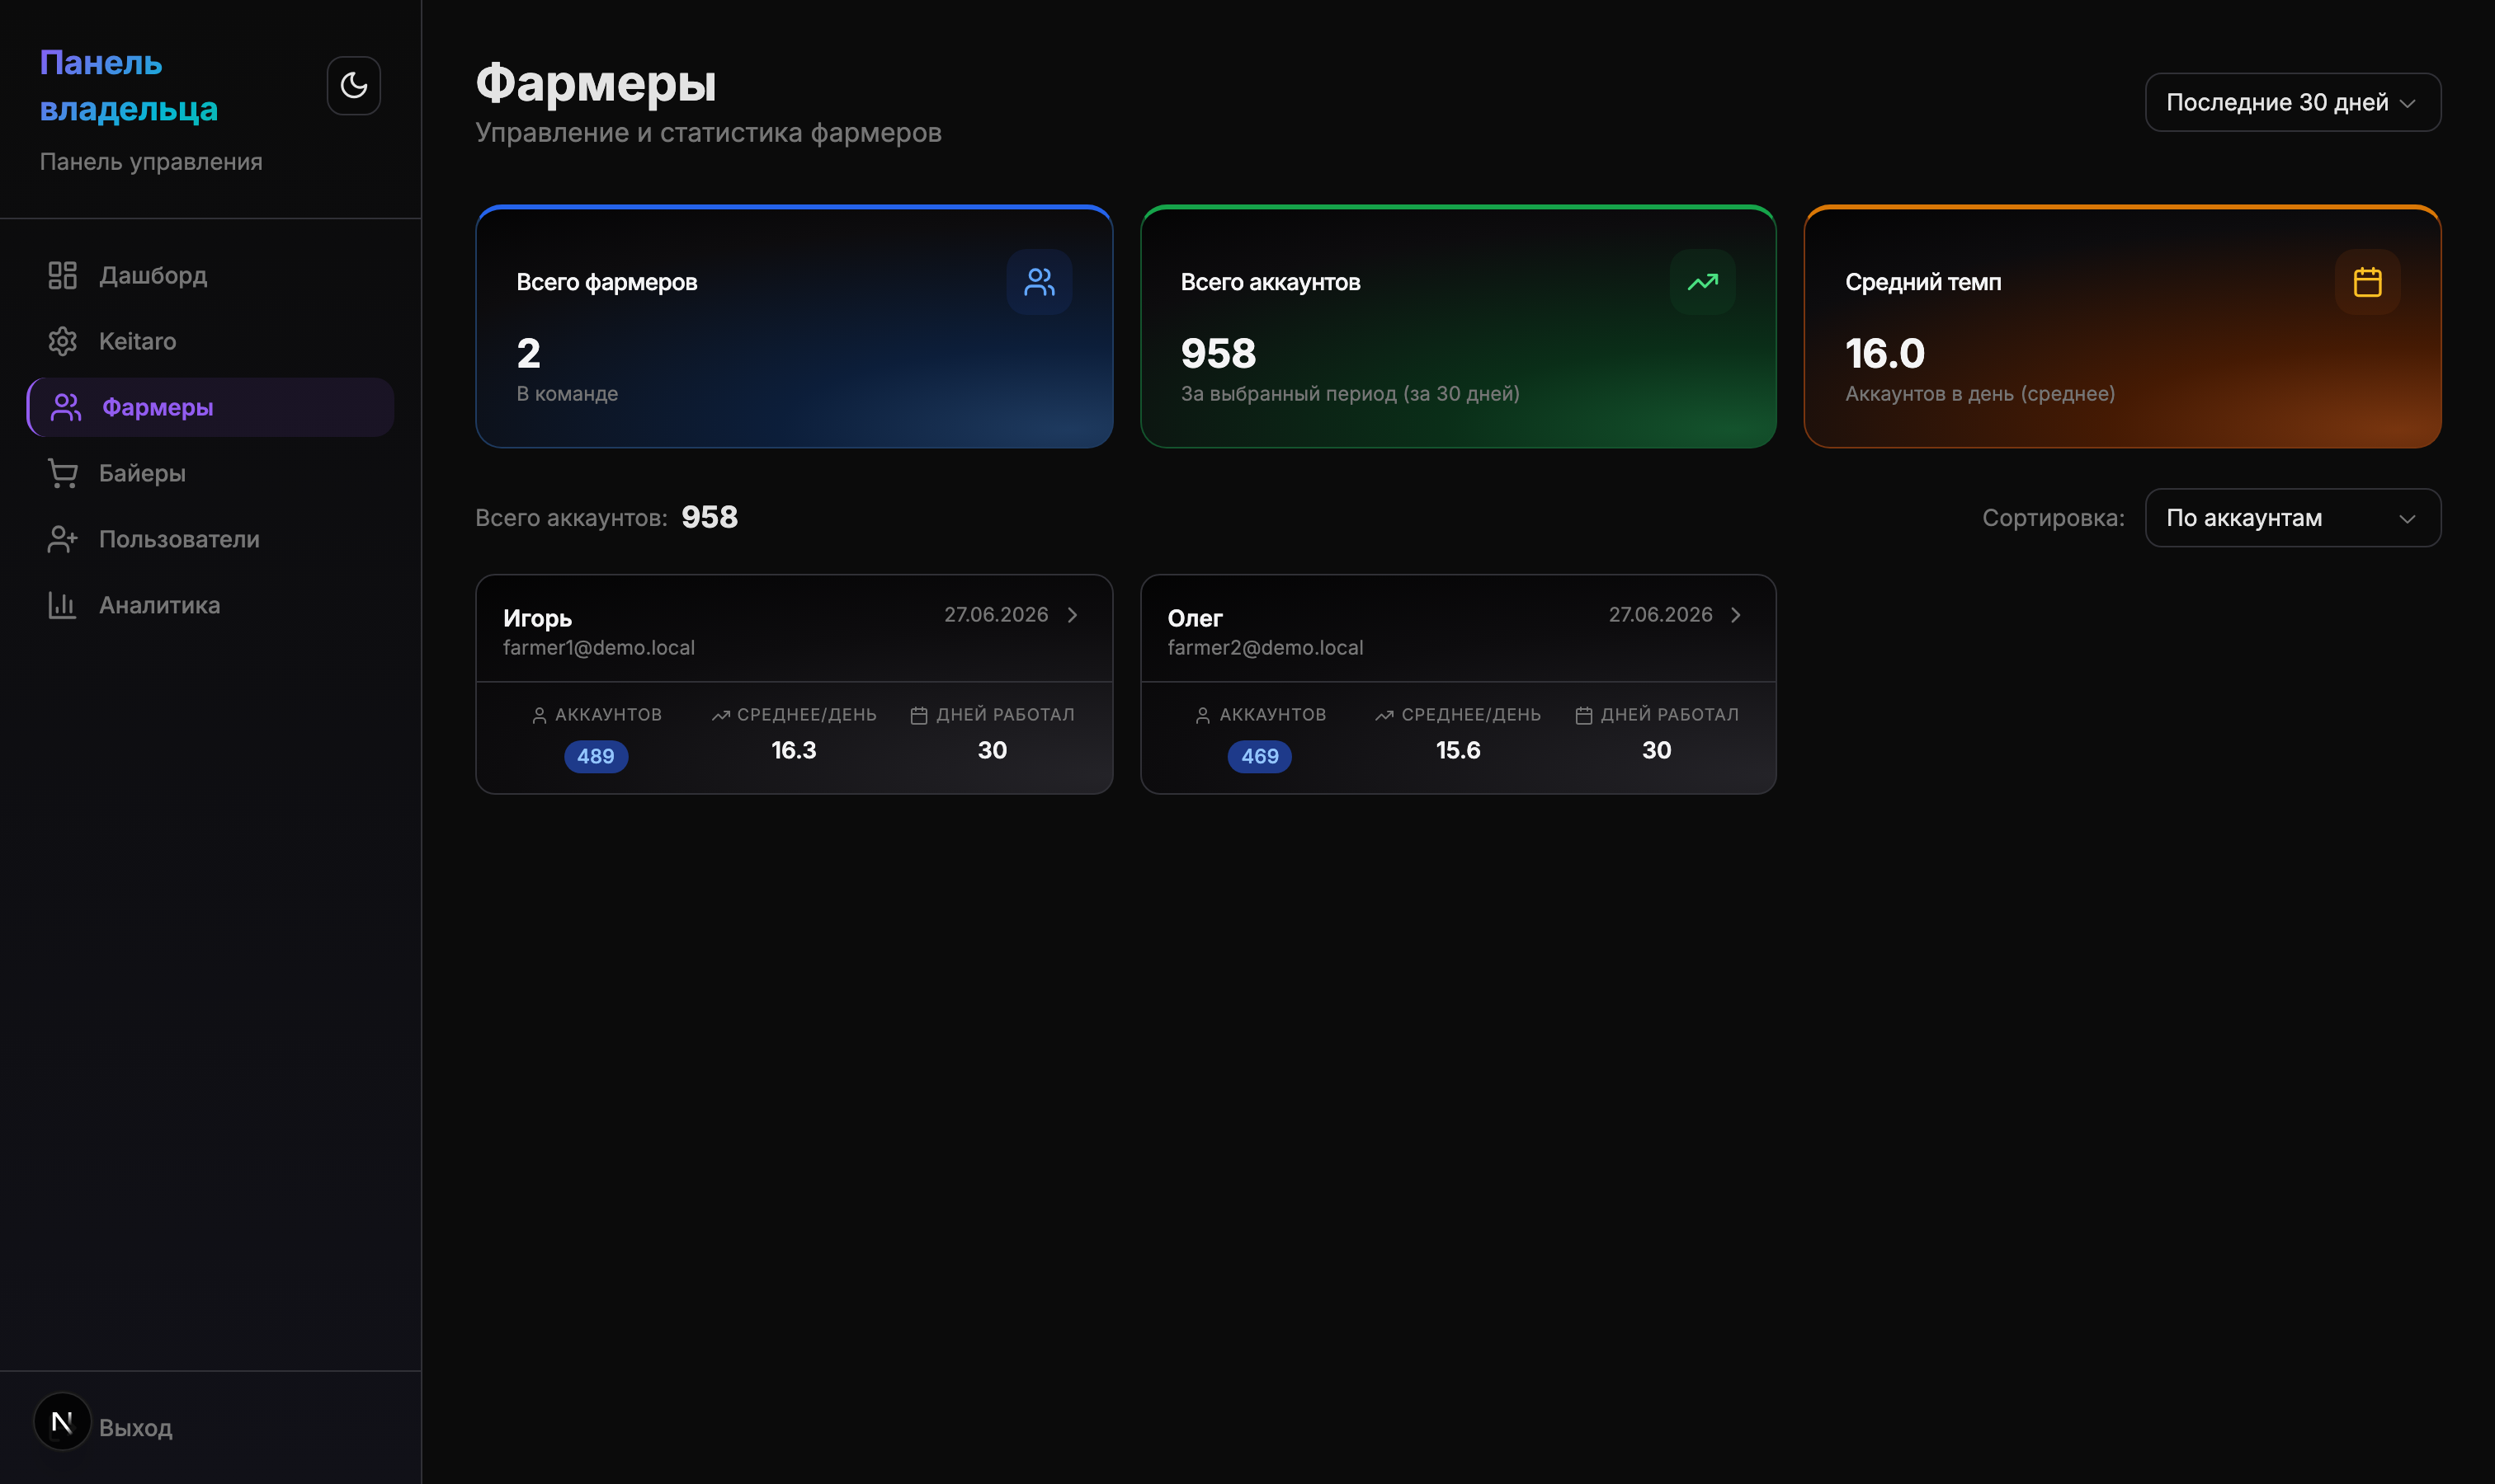Click the 16.3 average value on Игорь's card
Image resolution: width=2495 pixels, height=1484 pixels.
click(x=794, y=750)
